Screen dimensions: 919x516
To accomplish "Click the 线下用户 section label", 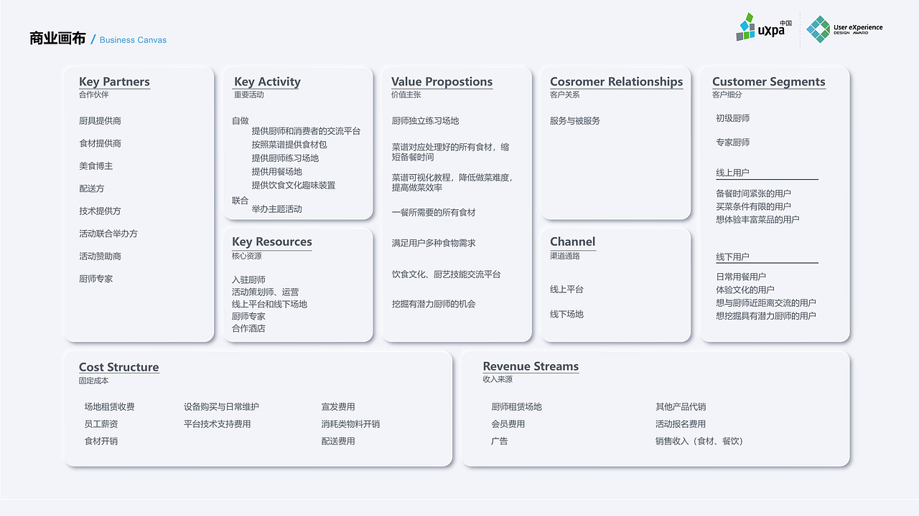I will click(x=732, y=257).
